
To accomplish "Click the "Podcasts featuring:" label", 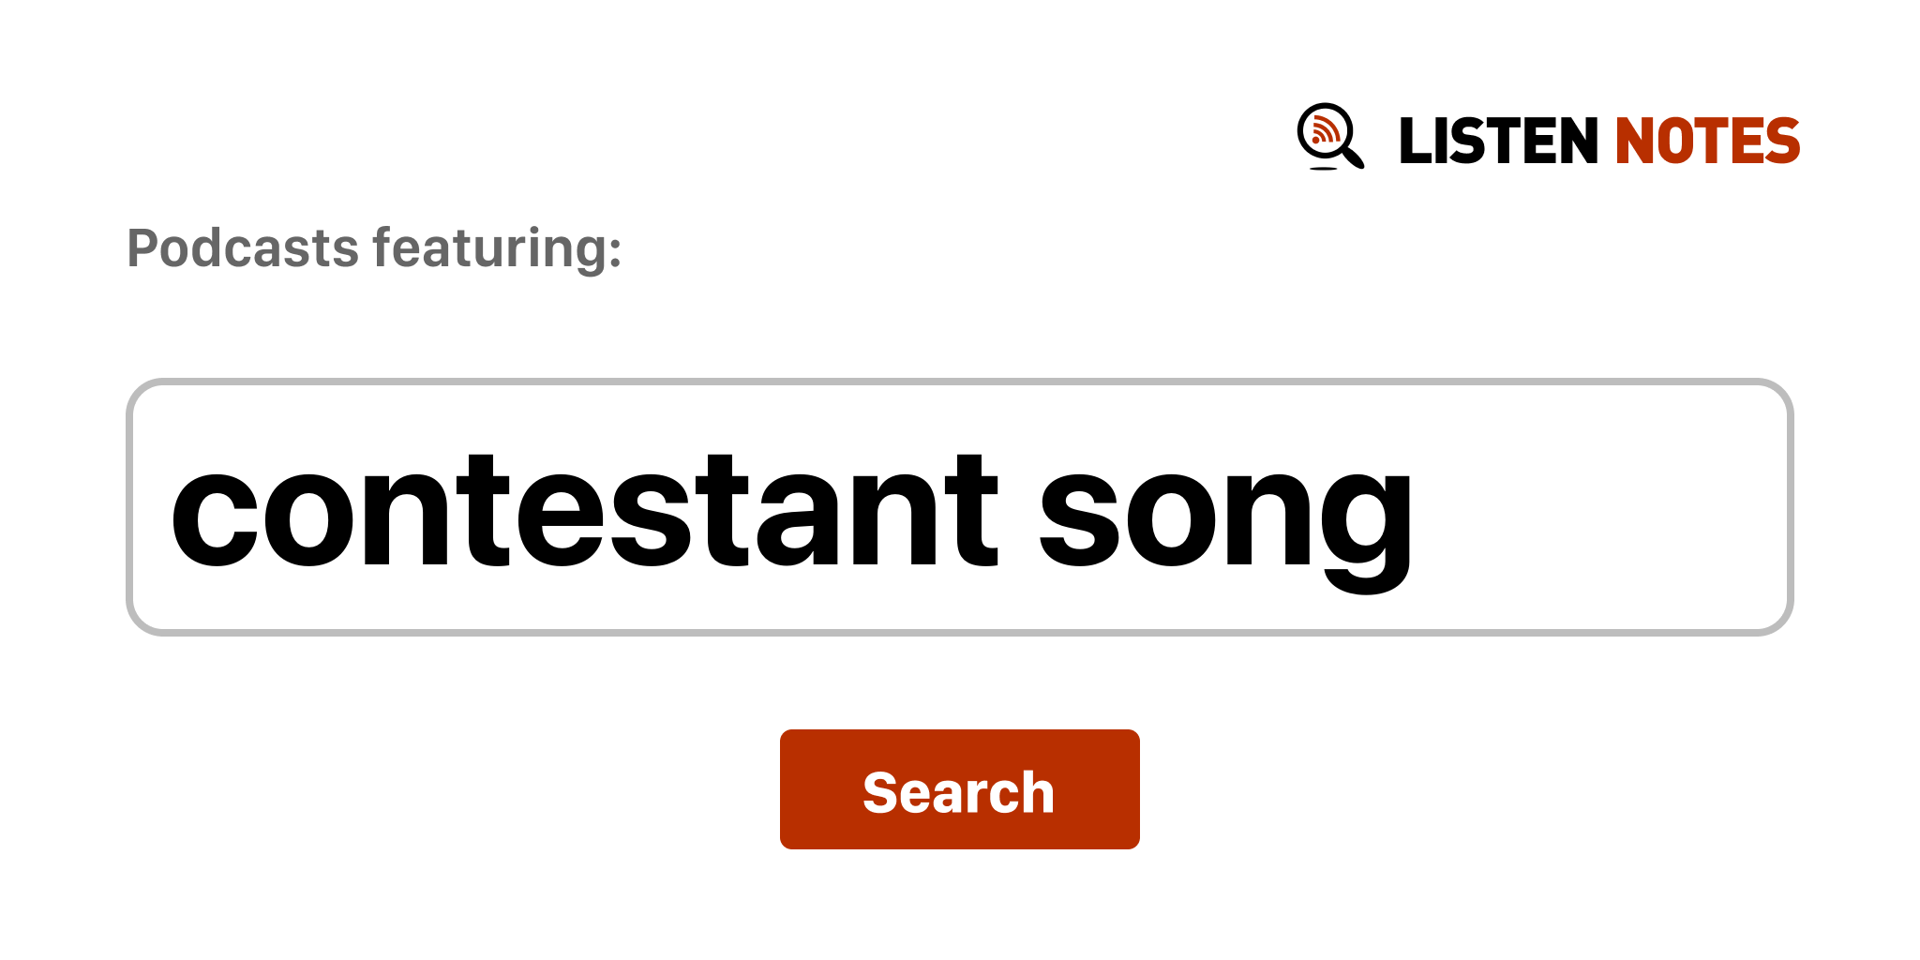I will click(374, 248).
